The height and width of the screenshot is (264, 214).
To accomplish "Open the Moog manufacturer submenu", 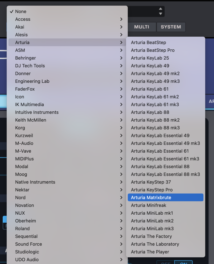I will 67,174.
